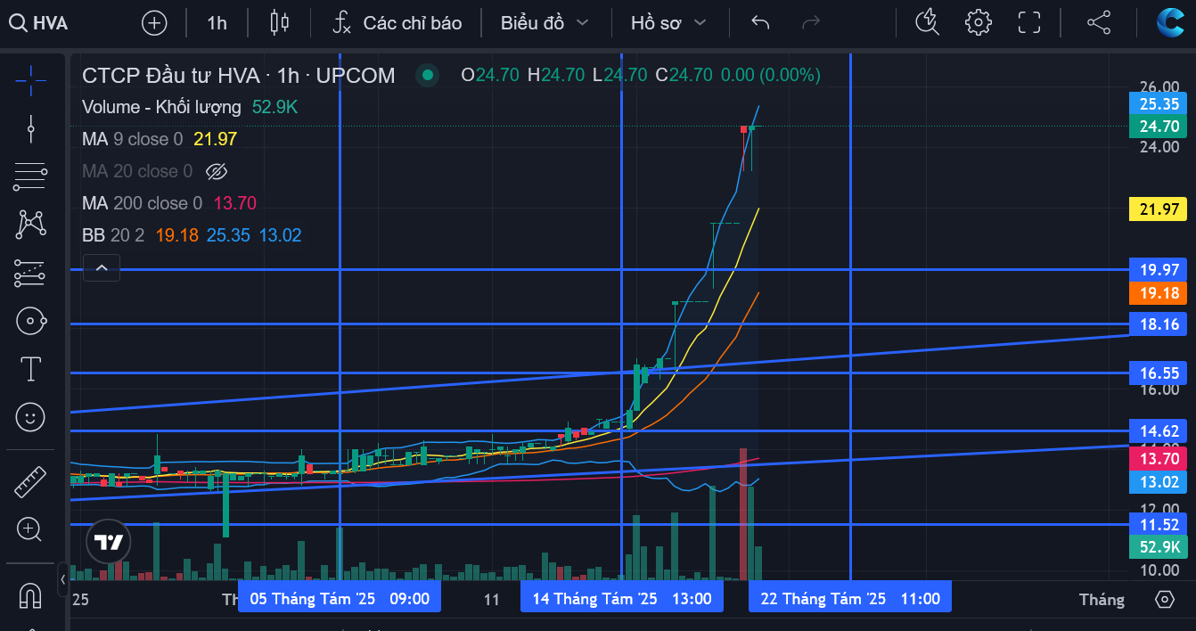
Task: Click the pink 13.70 MA200 label
Action: pyautogui.click(x=1159, y=459)
